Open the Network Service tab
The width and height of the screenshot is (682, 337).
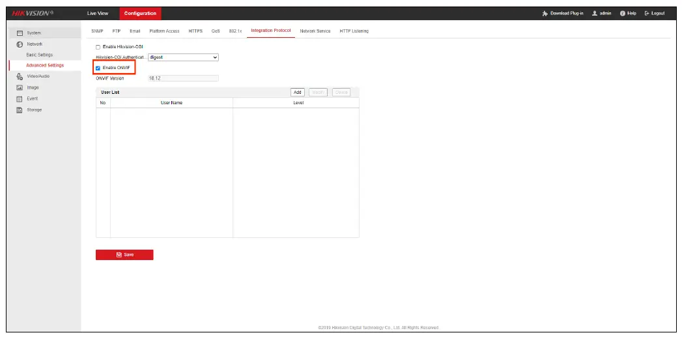tap(315, 31)
